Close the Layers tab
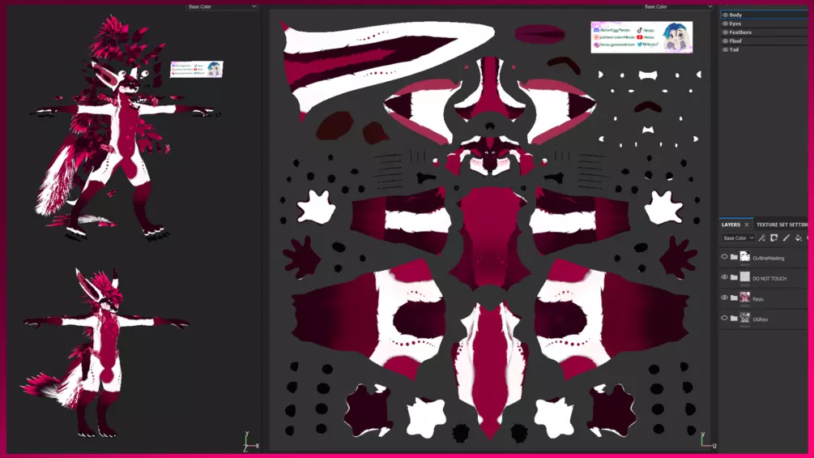This screenshot has width=814, height=458. [x=747, y=225]
